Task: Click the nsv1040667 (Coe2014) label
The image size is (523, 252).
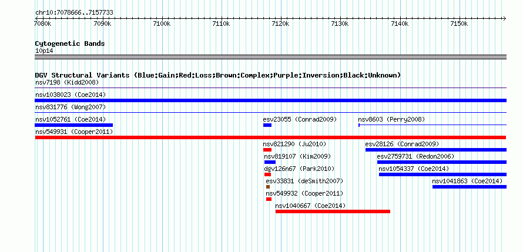Action: [x=310, y=206]
